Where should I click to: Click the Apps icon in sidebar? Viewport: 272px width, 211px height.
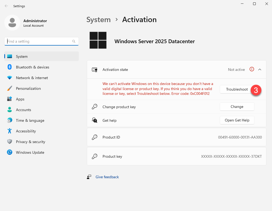pyautogui.click(x=10, y=99)
